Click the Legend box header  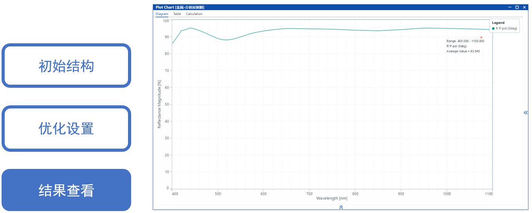(498, 23)
